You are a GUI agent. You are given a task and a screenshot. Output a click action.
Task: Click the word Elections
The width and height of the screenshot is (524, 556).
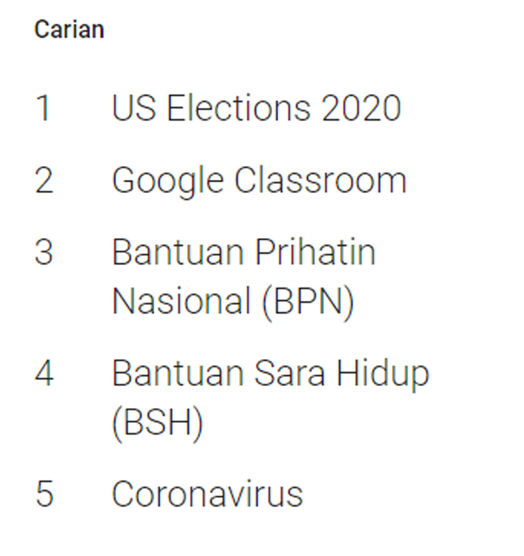238,107
